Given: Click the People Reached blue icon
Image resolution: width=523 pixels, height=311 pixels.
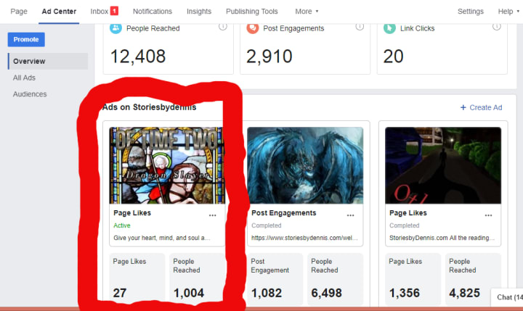Looking at the screenshot, I should (x=115, y=28).
